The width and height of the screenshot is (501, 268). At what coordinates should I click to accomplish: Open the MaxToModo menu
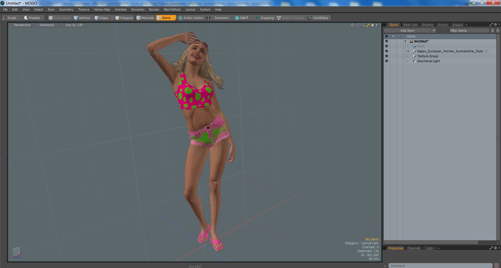pyautogui.click(x=172, y=10)
